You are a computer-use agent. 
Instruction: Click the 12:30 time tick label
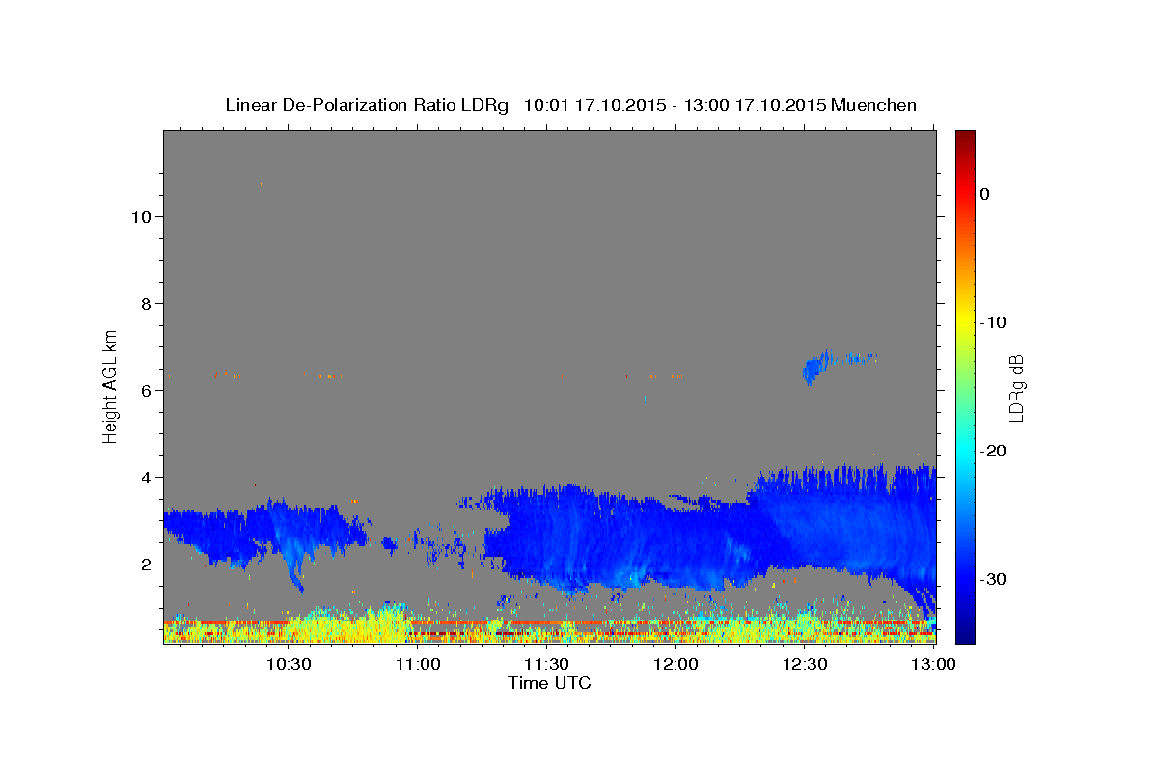click(x=805, y=664)
